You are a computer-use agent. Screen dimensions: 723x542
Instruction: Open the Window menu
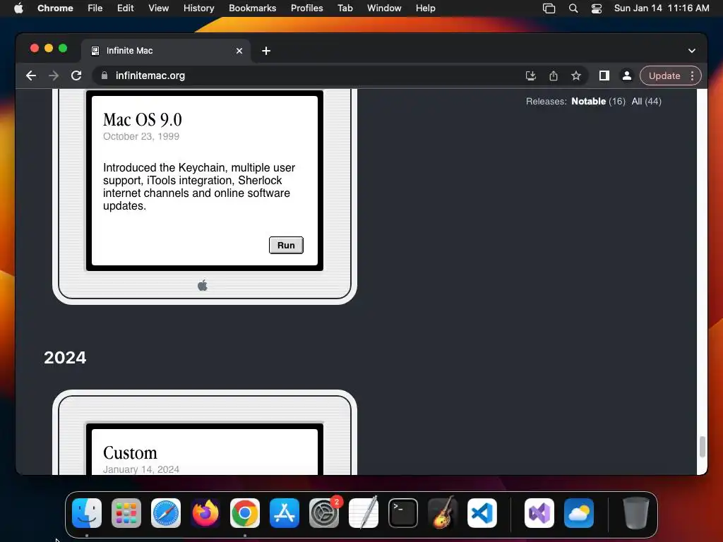tap(384, 8)
